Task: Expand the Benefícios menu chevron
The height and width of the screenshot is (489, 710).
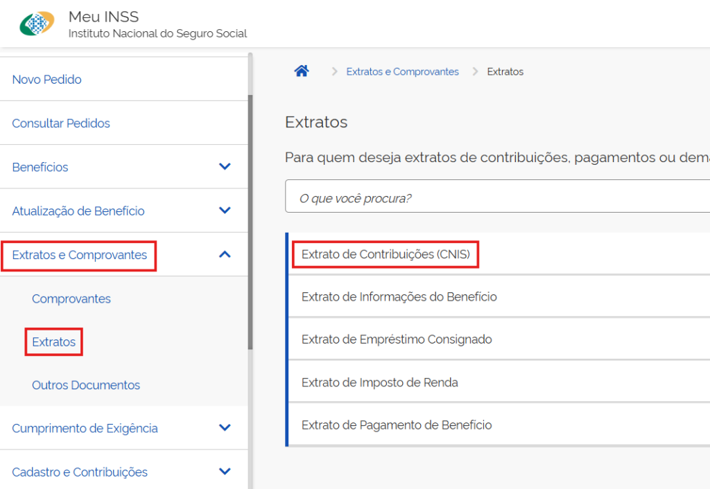Action: pos(224,167)
